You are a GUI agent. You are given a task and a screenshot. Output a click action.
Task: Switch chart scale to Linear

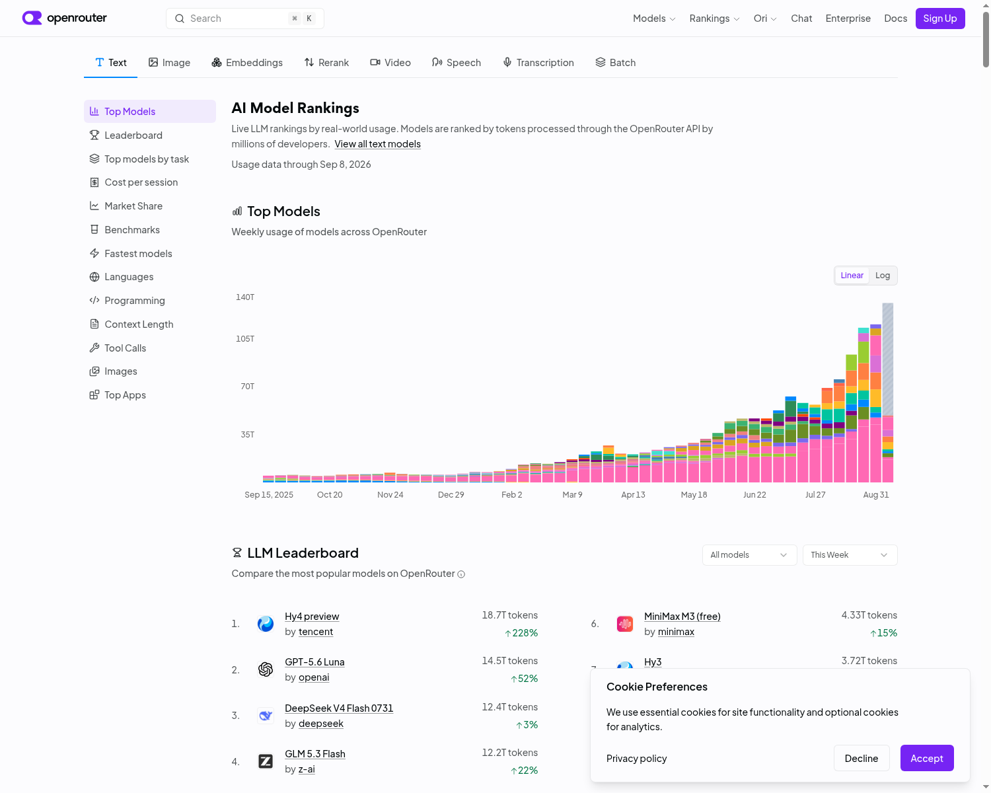(852, 276)
